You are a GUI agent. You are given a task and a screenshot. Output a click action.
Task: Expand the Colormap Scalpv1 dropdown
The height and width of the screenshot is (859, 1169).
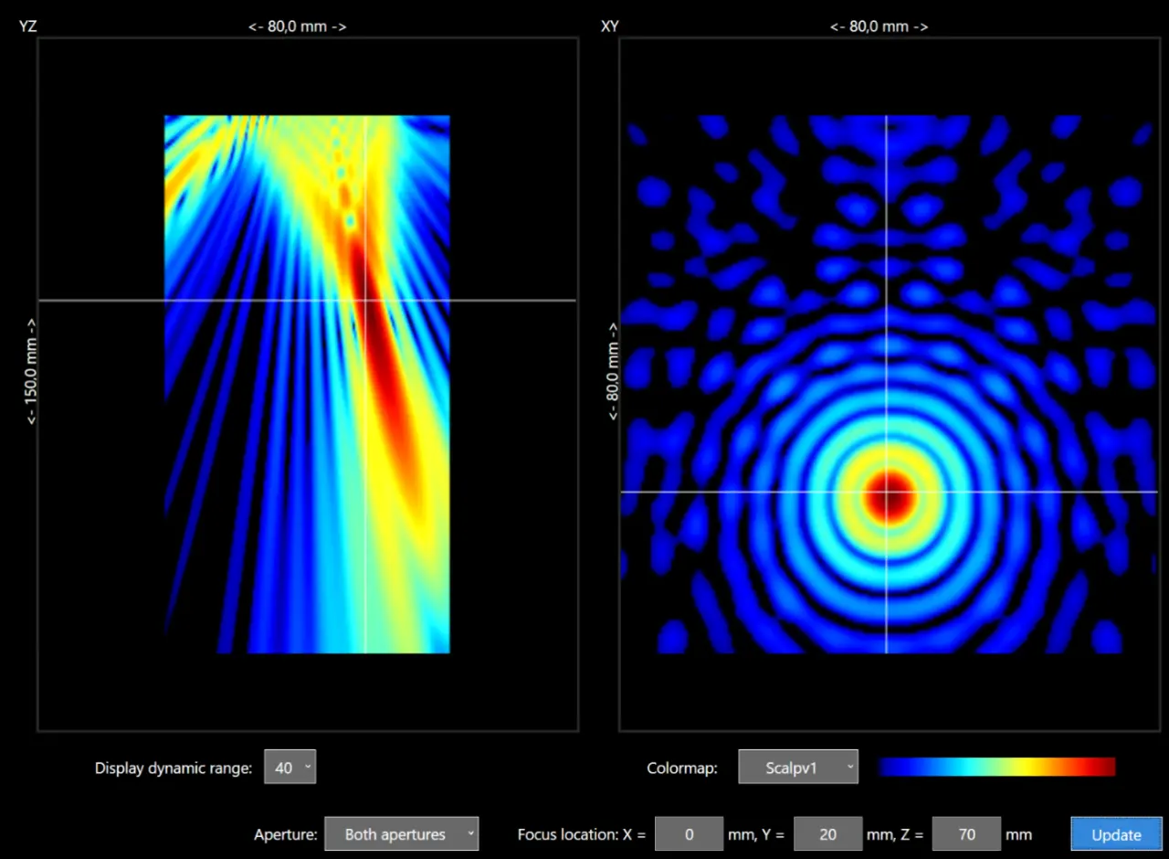(x=797, y=768)
